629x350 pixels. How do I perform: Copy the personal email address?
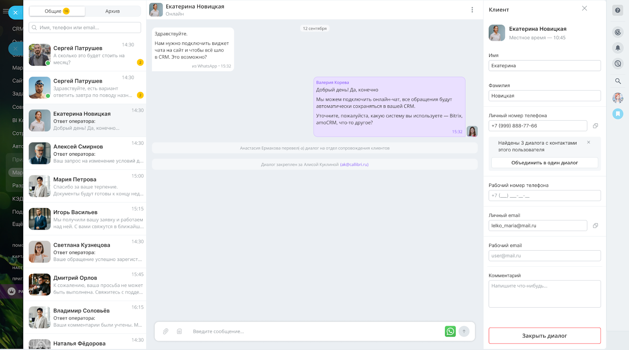click(x=595, y=225)
